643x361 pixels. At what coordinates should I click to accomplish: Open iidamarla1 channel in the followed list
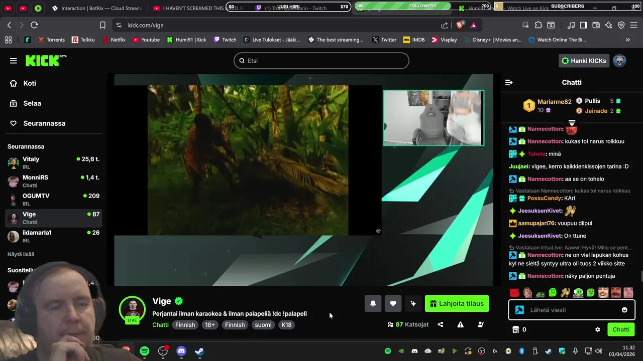[53, 236]
